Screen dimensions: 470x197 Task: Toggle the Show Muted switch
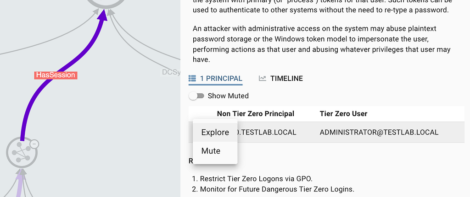[x=196, y=96]
